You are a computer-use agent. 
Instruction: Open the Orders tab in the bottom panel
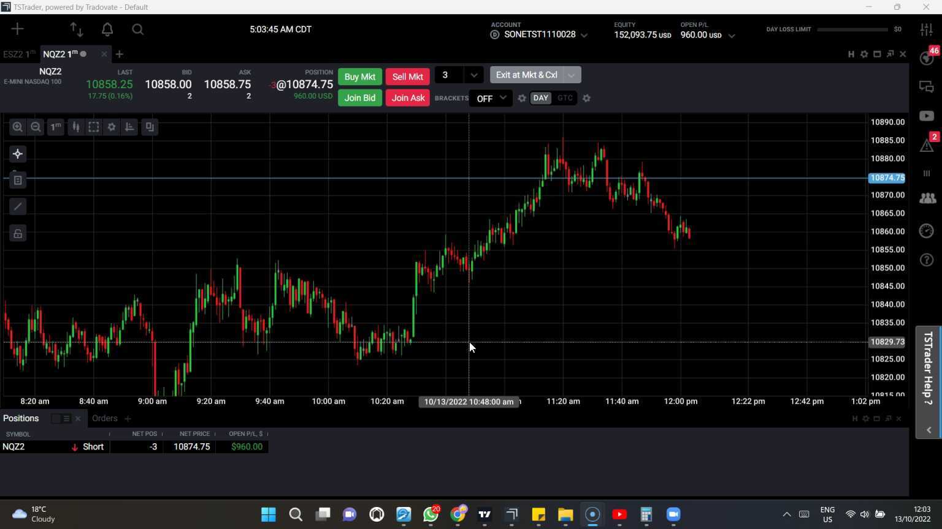pos(104,418)
